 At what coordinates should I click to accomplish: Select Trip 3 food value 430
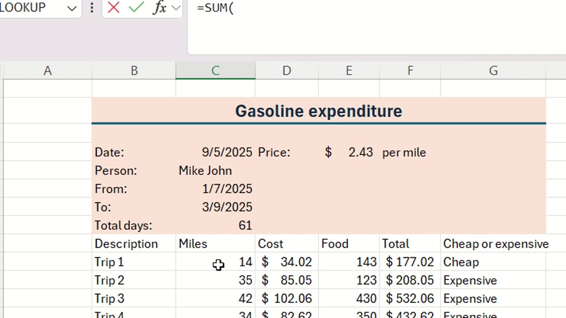point(349,299)
